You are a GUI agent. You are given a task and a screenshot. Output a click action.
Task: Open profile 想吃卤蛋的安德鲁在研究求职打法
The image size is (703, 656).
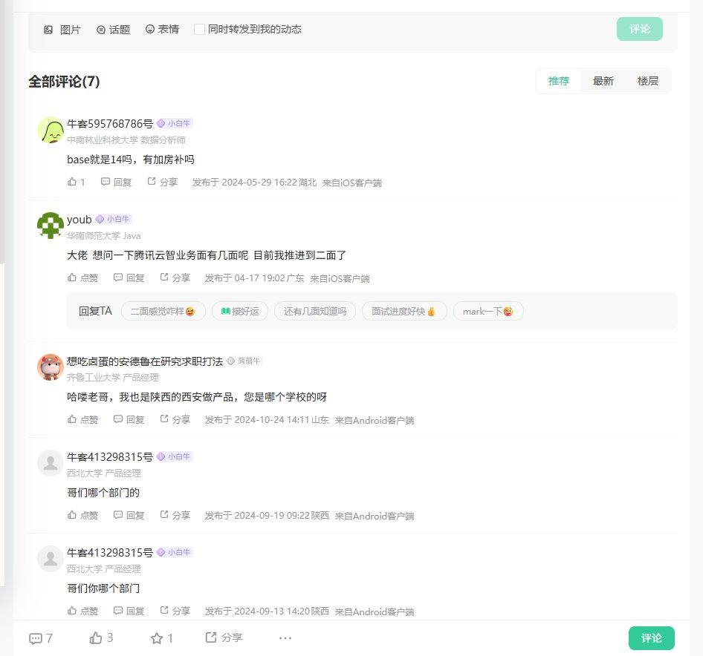pyautogui.click(x=145, y=361)
